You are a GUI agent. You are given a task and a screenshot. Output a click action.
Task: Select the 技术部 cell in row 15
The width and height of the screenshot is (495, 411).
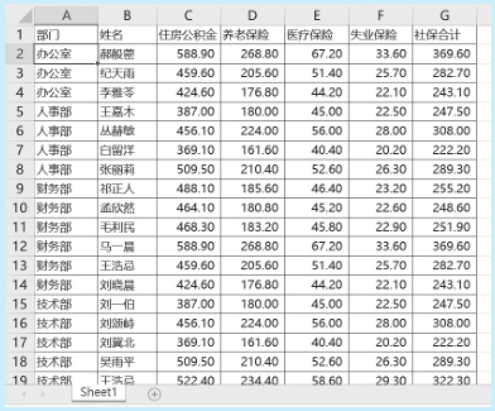[66, 304]
